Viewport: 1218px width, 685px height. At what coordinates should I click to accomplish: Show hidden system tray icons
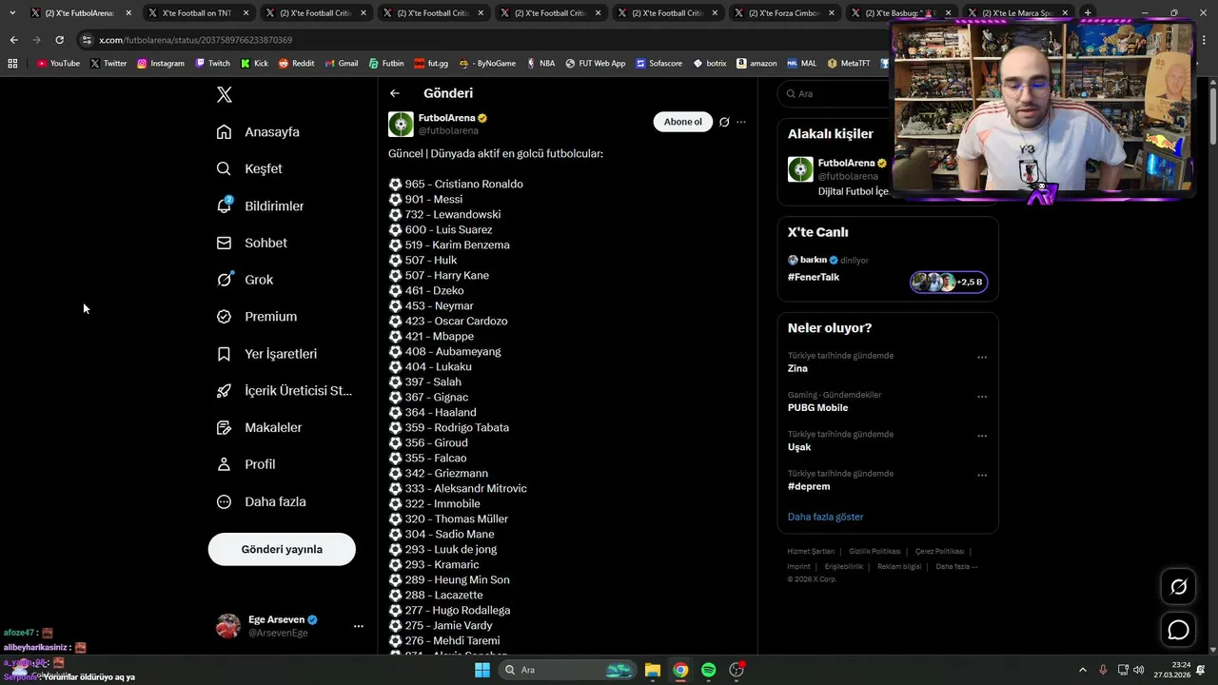(1082, 670)
